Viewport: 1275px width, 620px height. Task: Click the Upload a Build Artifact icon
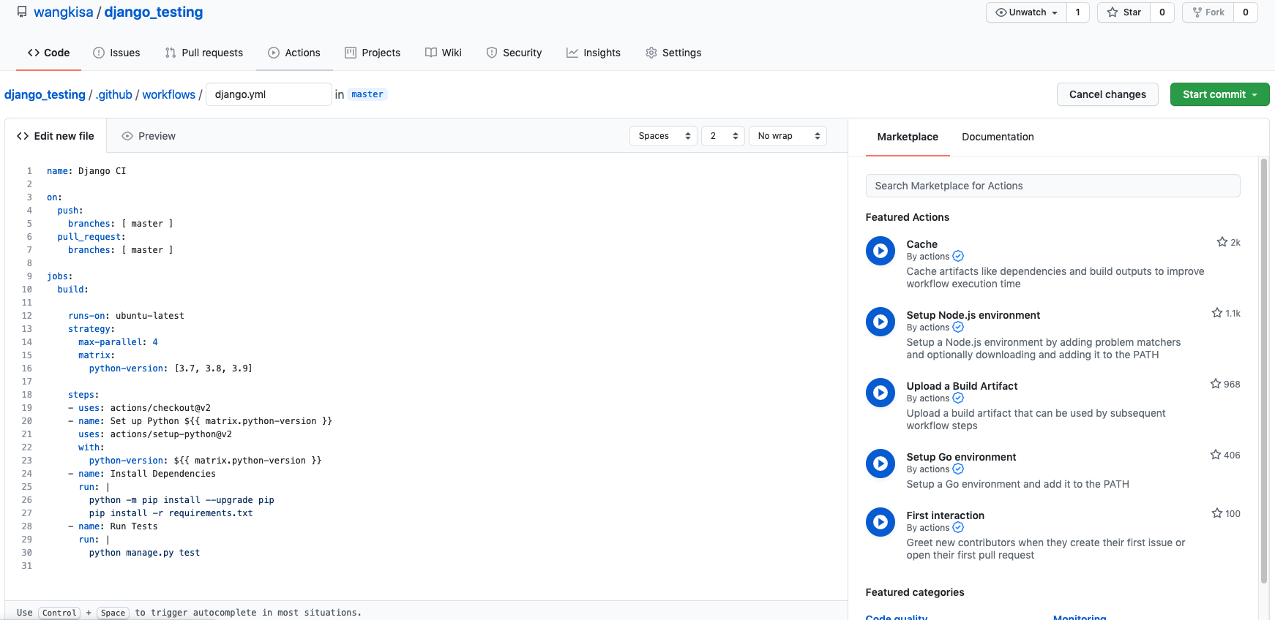[x=880, y=393]
